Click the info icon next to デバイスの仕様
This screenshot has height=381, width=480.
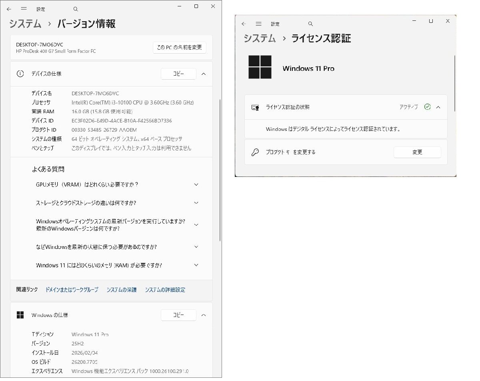coord(20,74)
